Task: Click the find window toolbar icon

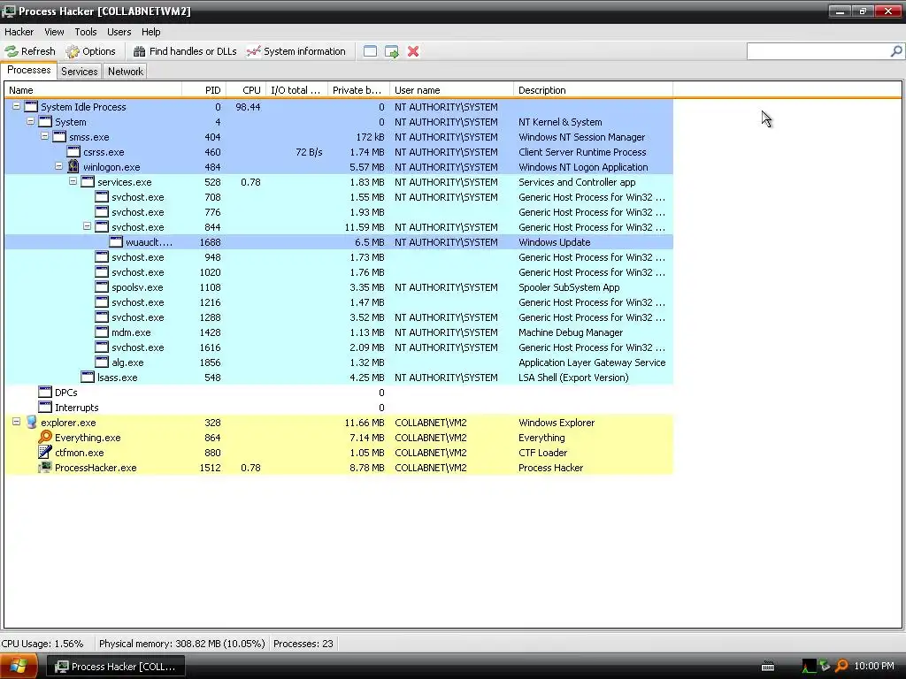Action: pos(370,51)
